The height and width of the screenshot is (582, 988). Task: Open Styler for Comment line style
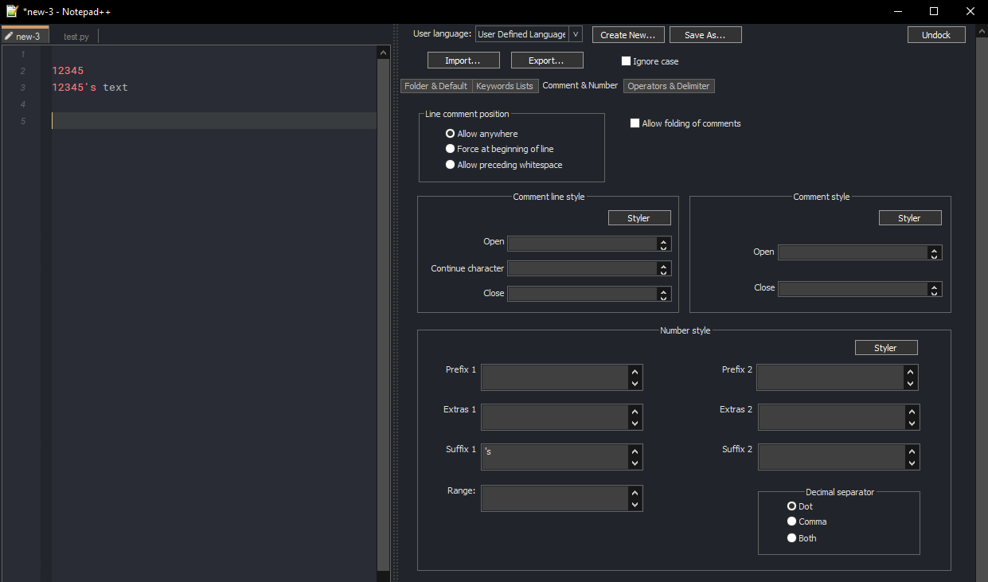[x=639, y=218]
